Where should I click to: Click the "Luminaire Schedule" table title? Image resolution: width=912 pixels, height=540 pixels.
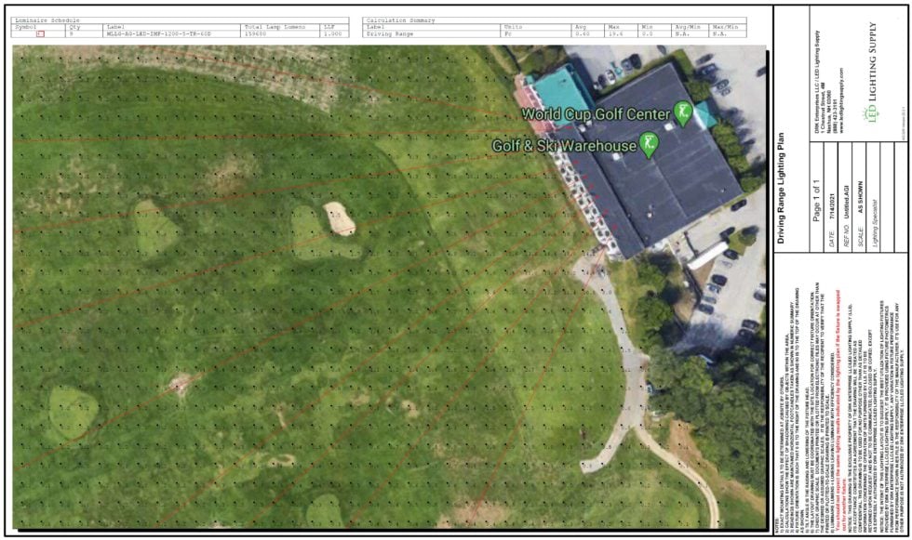click(47, 20)
